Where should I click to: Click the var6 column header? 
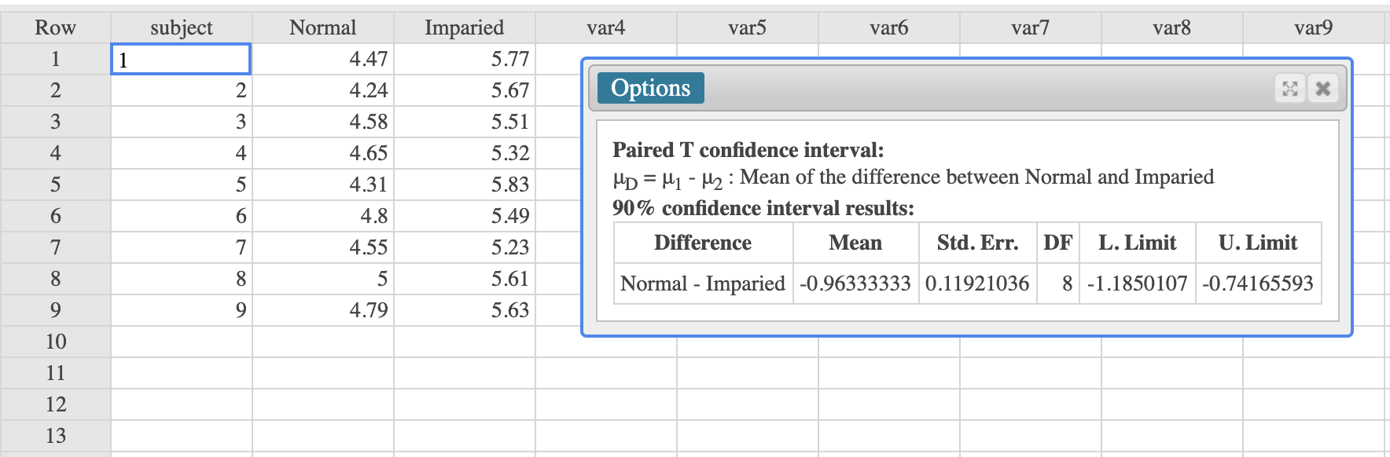(x=888, y=27)
